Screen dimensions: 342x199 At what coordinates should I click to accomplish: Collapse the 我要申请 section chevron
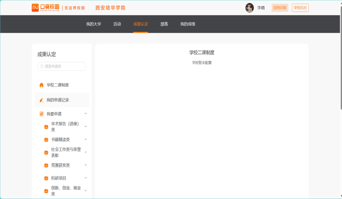click(x=85, y=114)
